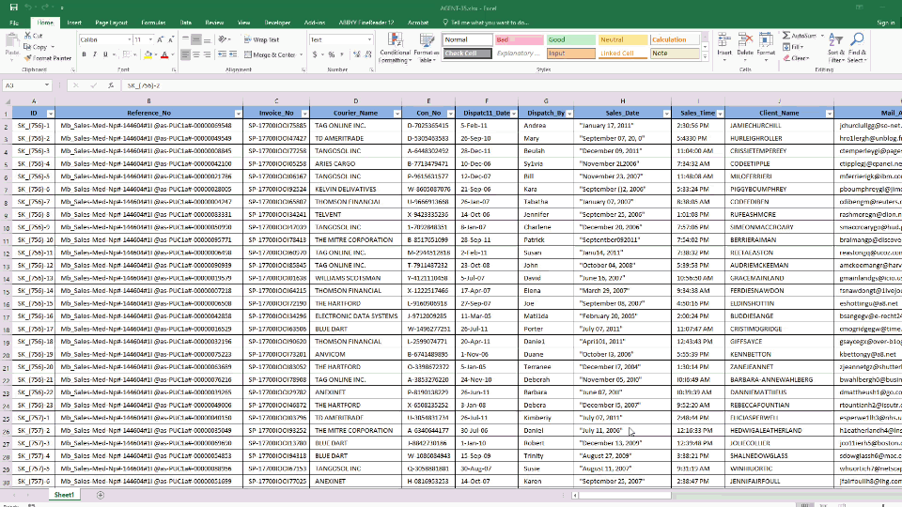The width and height of the screenshot is (902, 507).
Task: Toggle Wrap Text
Action: click(262, 39)
